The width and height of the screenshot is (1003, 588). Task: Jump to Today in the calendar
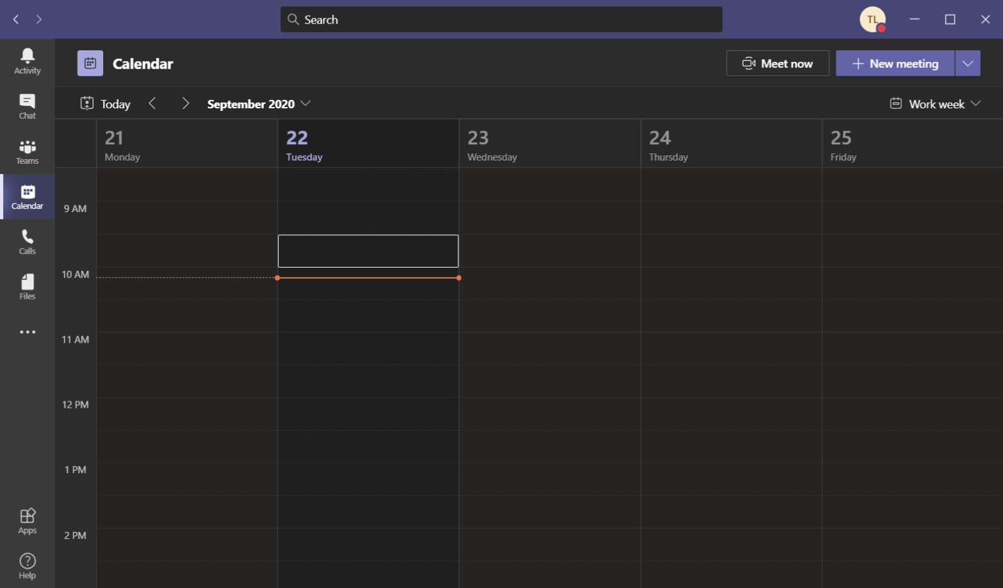104,103
